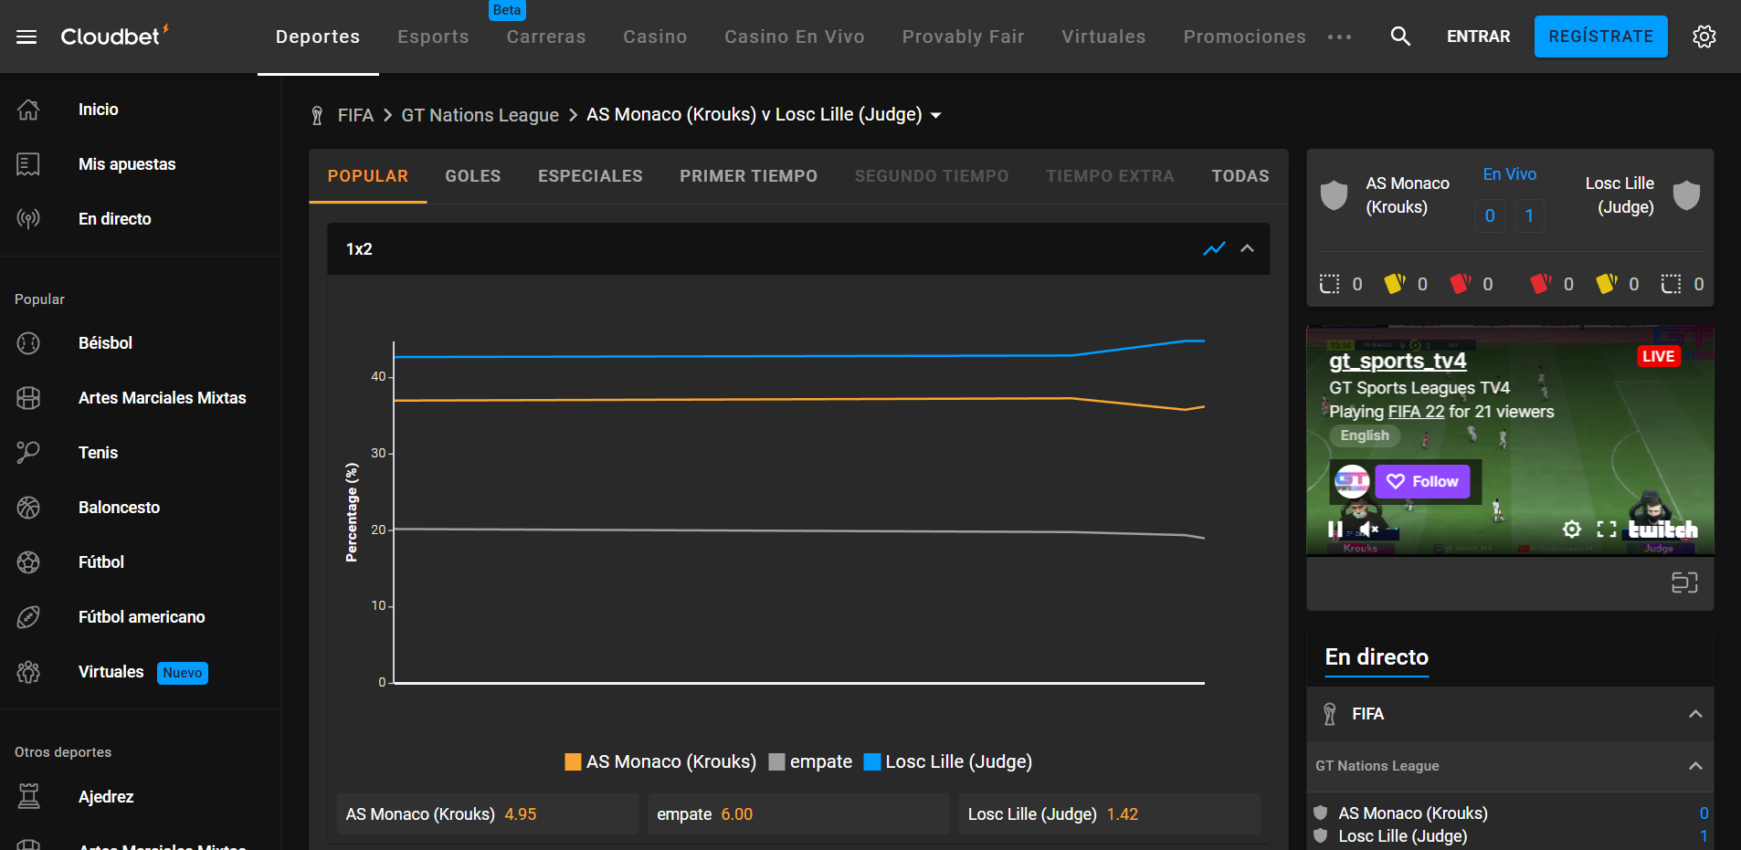Click the Casino navigation item
1741x850 pixels.
point(655,37)
